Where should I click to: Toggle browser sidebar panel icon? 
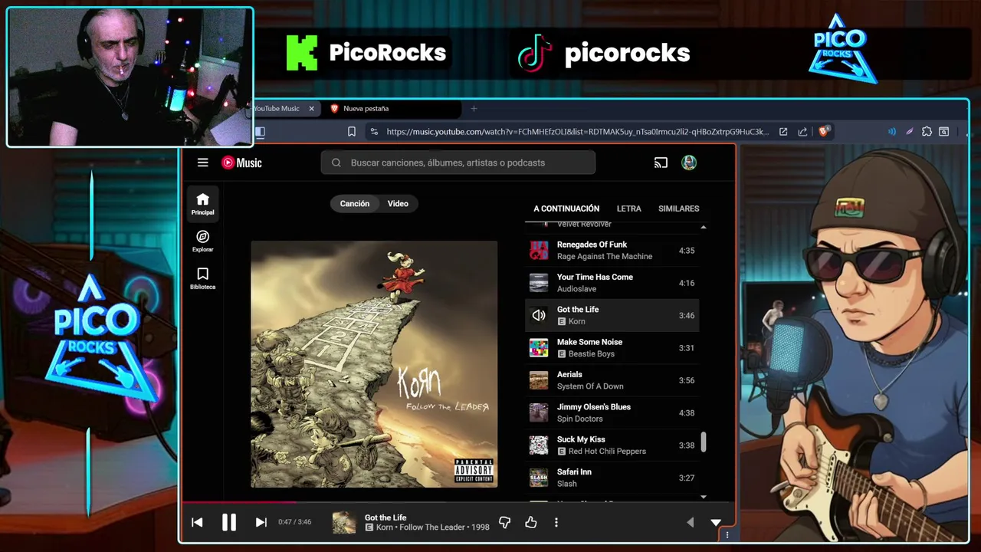pos(260,132)
